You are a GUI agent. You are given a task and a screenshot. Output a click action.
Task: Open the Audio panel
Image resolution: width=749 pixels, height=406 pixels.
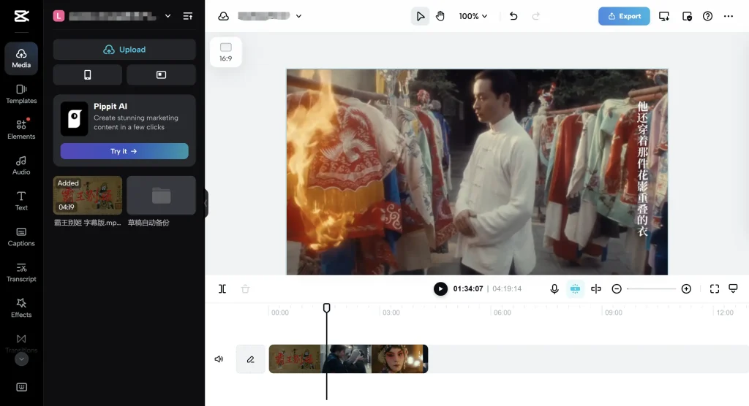click(x=21, y=165)
